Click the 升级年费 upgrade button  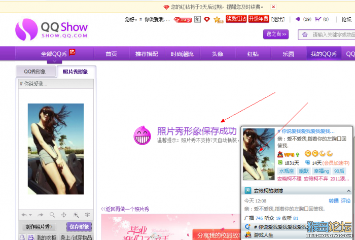coord(259,19)
